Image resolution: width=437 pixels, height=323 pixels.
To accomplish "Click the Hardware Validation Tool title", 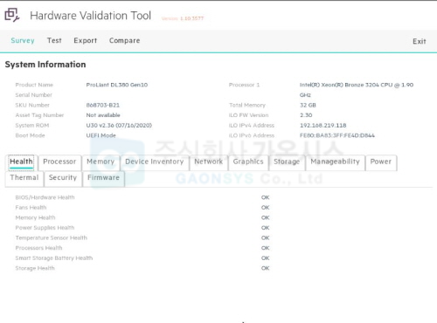I will [91, 16].
